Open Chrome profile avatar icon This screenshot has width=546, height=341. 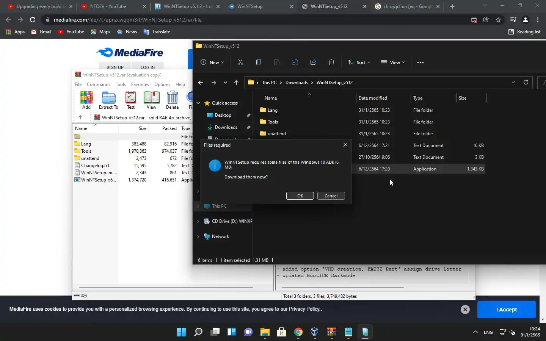(x=526, y=20)
